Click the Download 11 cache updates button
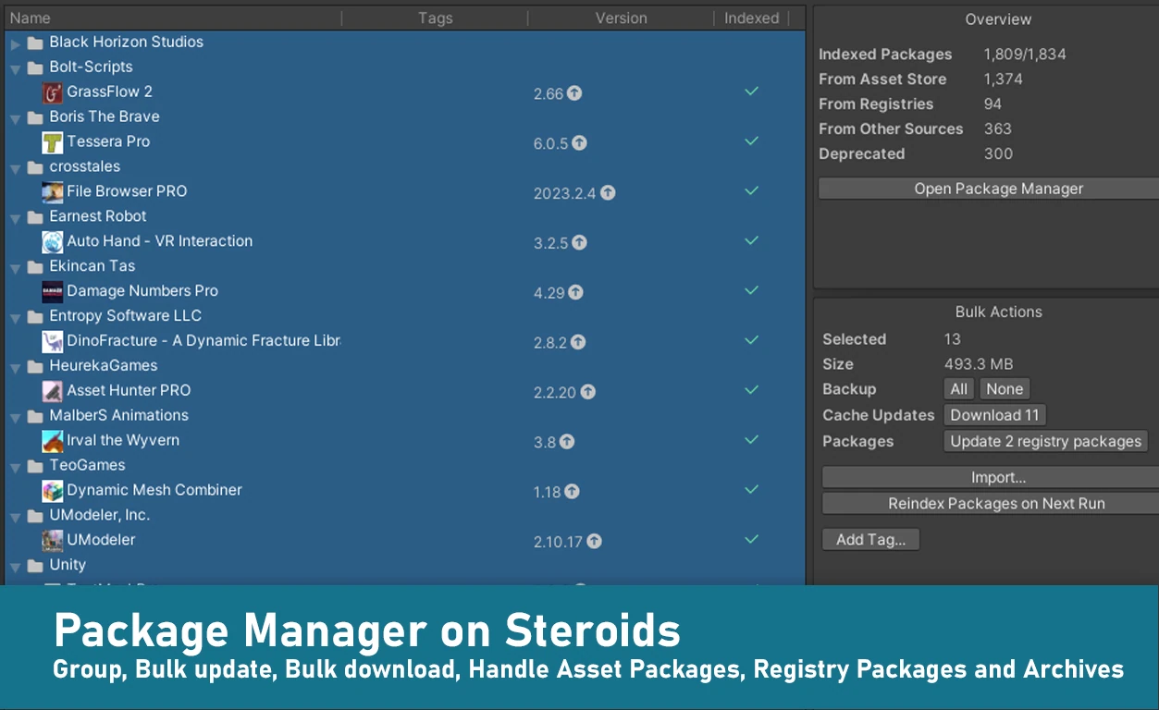This screenshot has width=1159, height=710. (994, 415)
